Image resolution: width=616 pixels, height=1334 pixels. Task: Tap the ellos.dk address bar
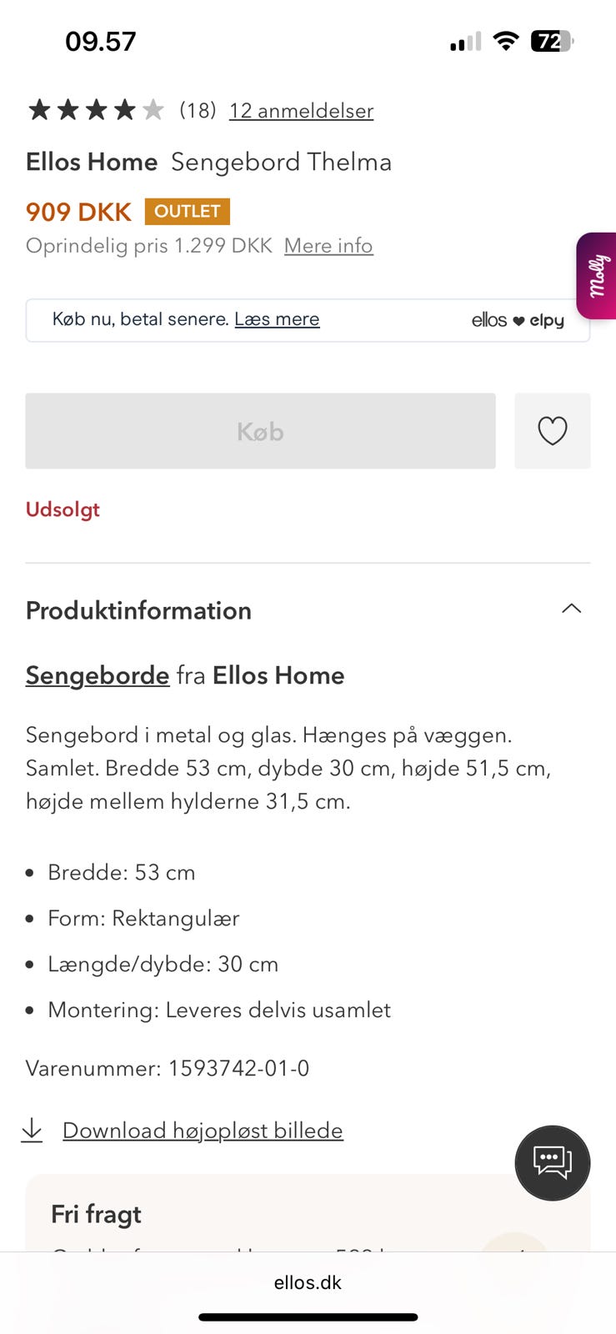(308, 1282)
